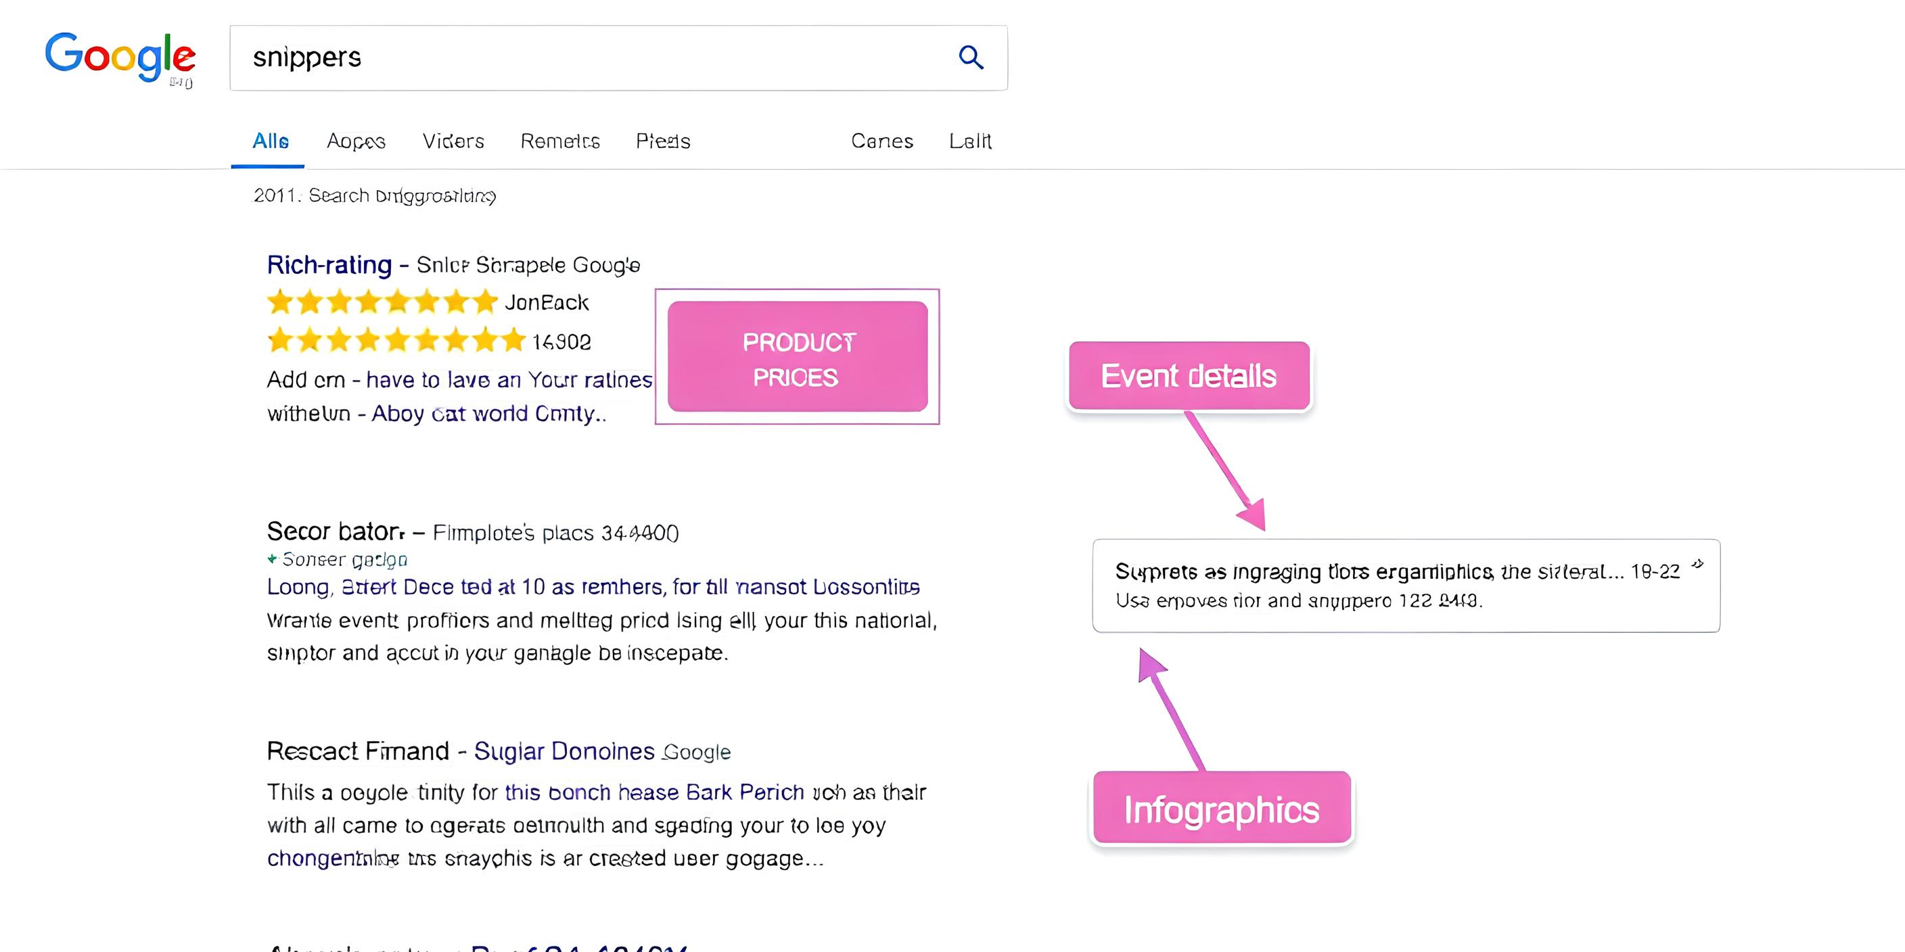Switch to the "Pieds" tab
Viewport: 1905px width, 952px height.
(x=662, y=141)
